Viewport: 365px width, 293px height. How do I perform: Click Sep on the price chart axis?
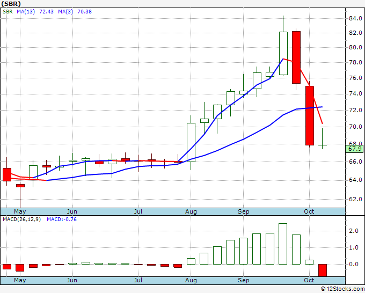coord(244,211)
